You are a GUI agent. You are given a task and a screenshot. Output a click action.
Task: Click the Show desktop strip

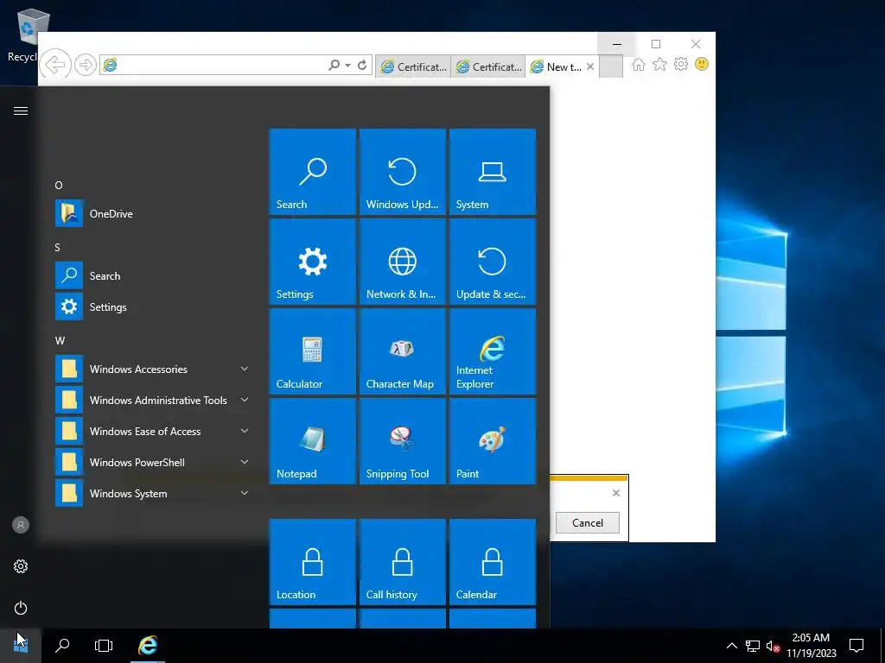tap(882, 646)
